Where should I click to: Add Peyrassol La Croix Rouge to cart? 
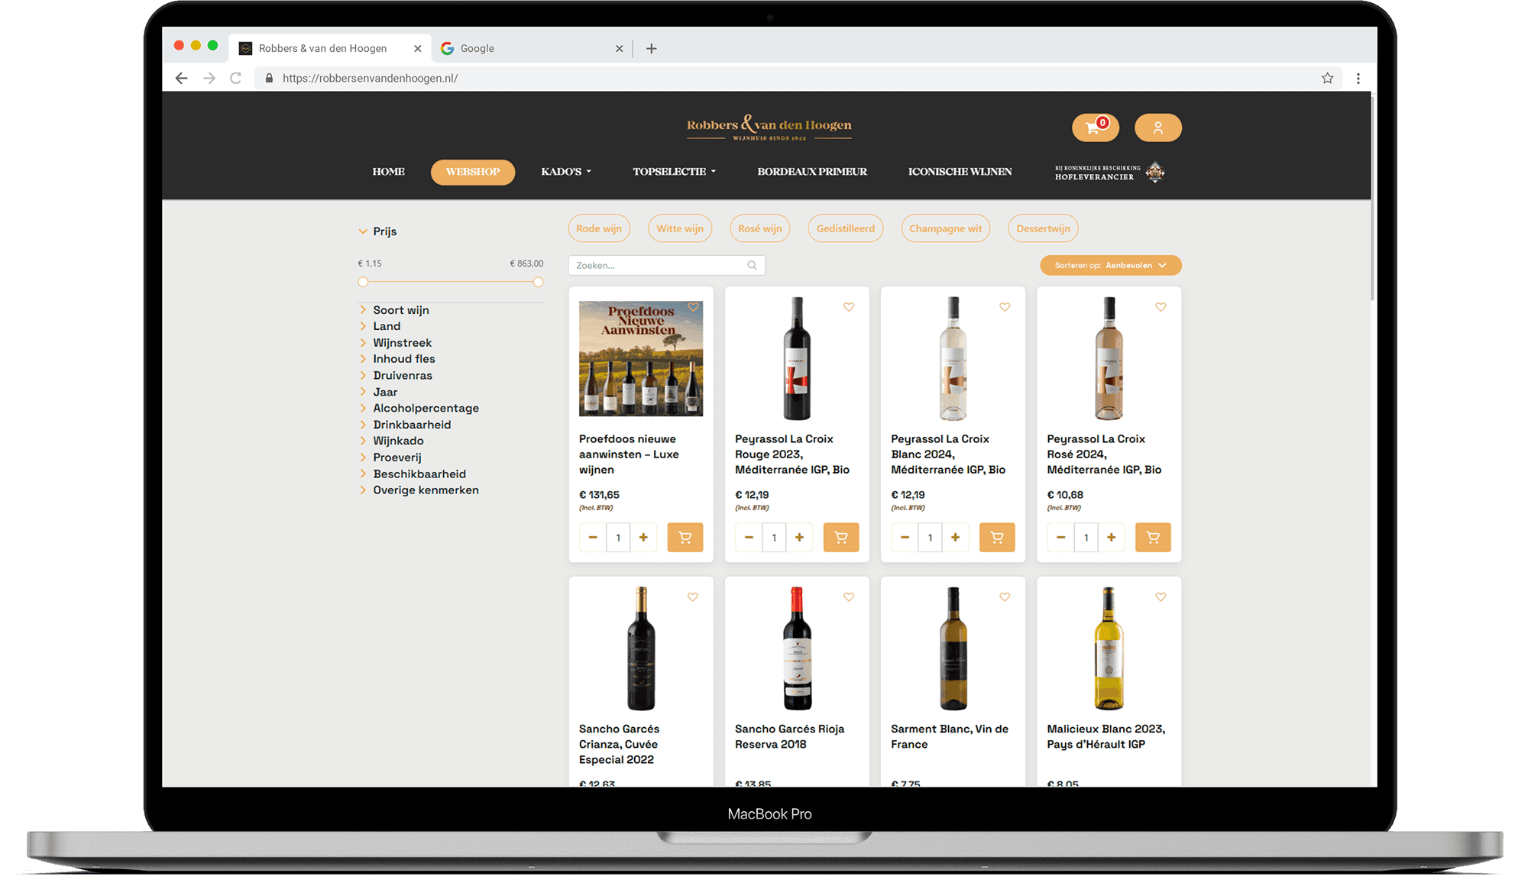(840, 537)
